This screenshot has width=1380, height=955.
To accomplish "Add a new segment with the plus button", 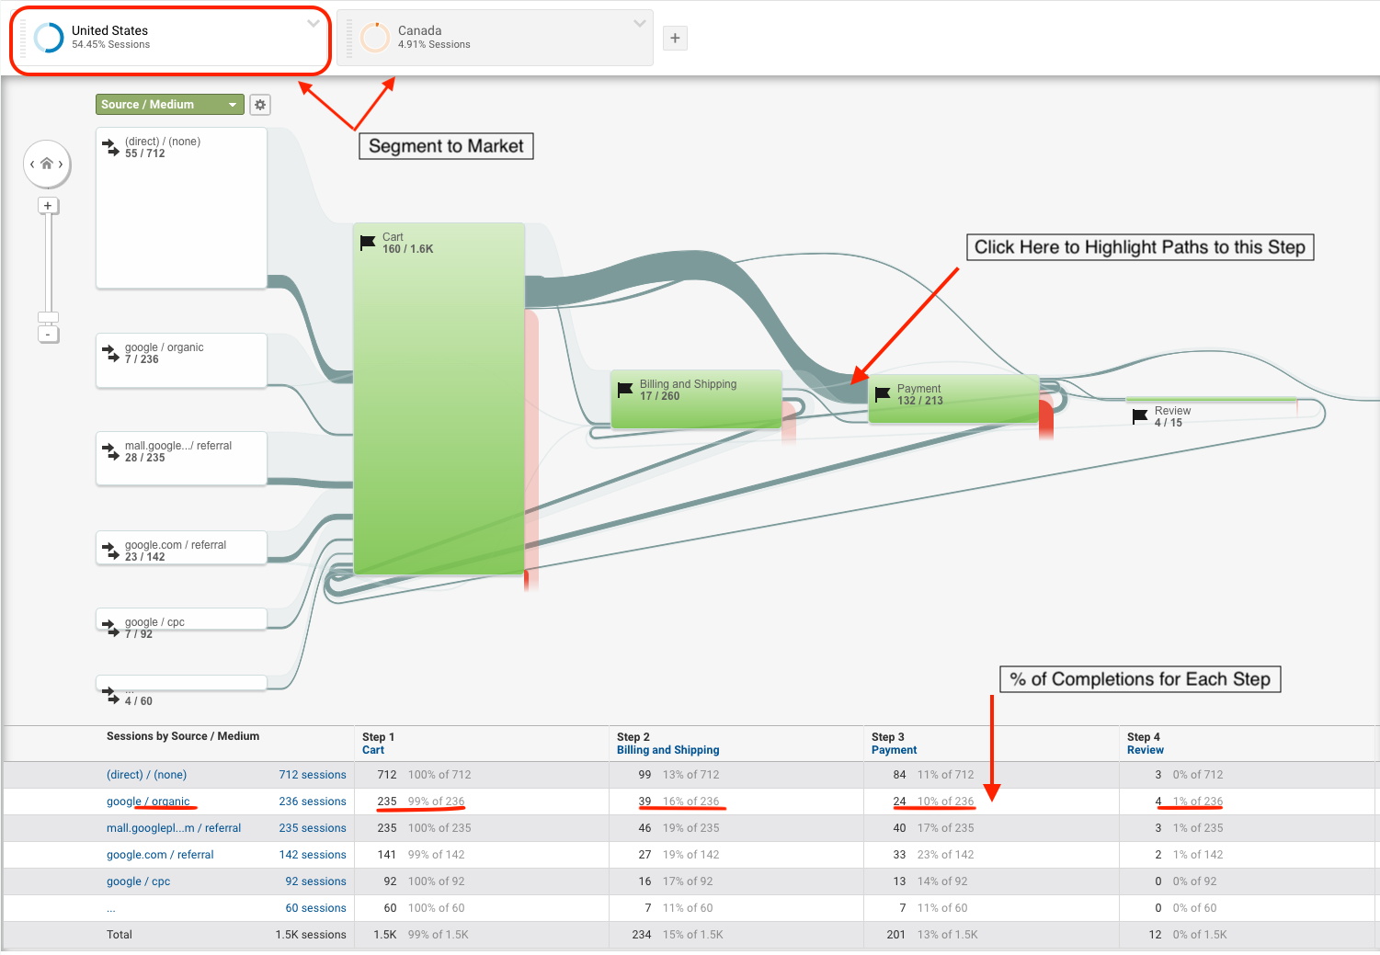I will tap(675, 38).
